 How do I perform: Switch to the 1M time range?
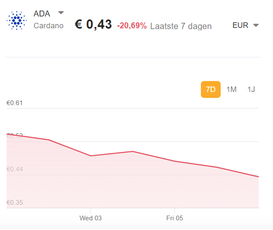[231, 89]
